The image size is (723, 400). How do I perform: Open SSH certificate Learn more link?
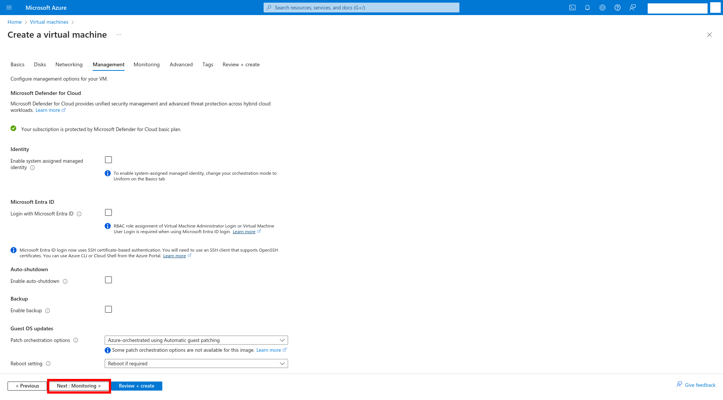174,256
